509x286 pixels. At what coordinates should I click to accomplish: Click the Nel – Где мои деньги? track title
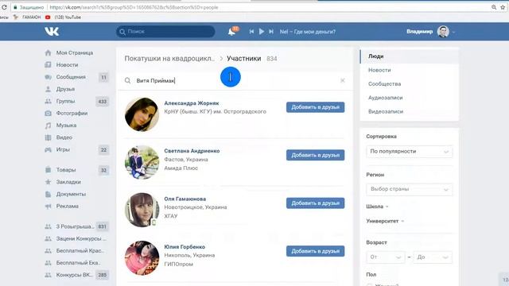coord(308,32)
